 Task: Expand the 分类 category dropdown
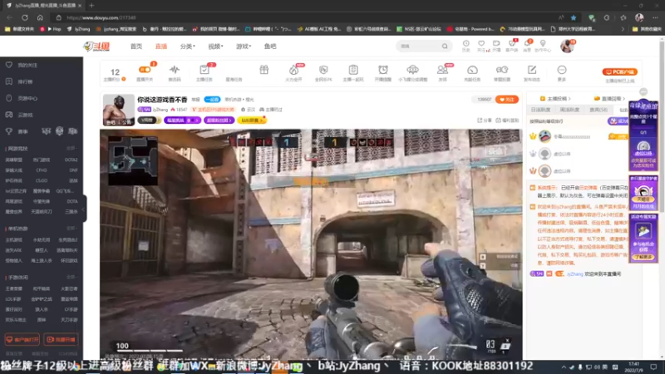point(187,47)
